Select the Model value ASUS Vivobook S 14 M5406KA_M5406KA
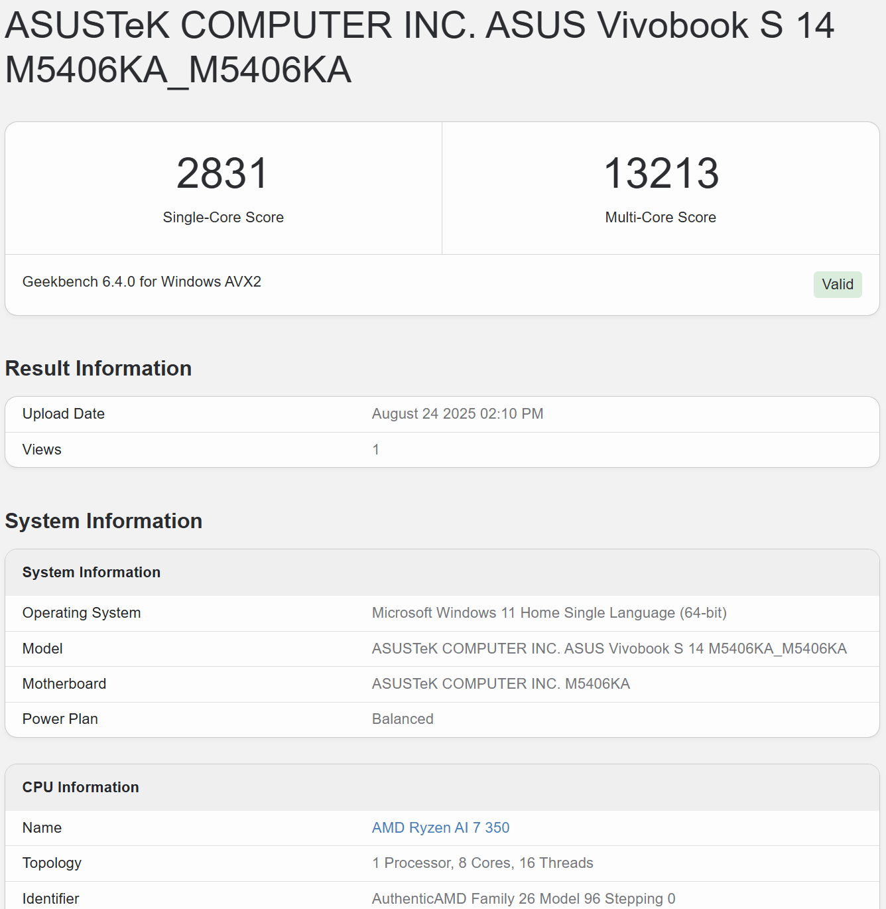The image size is (886, 909). tap(609, 649)
